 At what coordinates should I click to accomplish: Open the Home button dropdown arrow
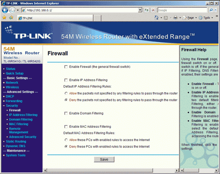161,18
